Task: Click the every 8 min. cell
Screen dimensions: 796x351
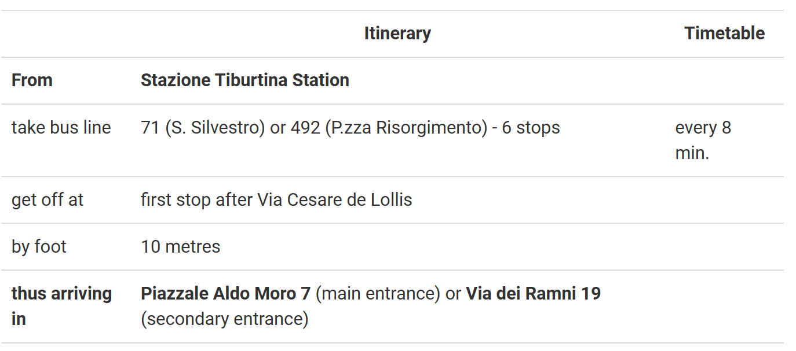Action: pyautogui.click(x=703, y=141)
